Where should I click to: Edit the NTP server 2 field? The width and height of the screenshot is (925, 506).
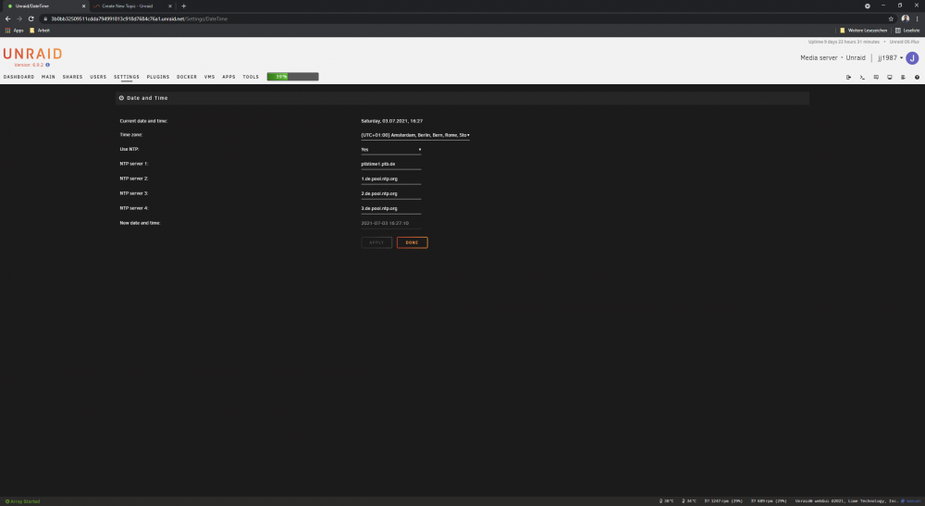coord(391,179)
